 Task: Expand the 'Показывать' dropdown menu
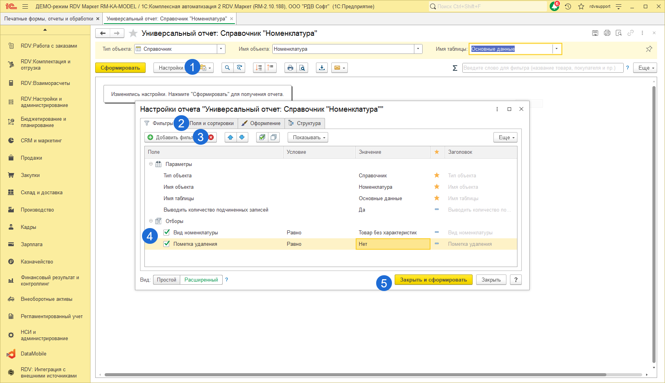(308, 137)
